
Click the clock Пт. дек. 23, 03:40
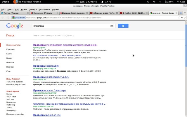coord(86,2)
